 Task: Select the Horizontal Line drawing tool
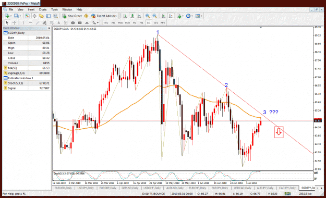[x=30, y=22]
